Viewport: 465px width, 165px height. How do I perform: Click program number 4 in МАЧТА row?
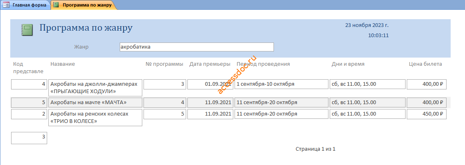(165, 103)
